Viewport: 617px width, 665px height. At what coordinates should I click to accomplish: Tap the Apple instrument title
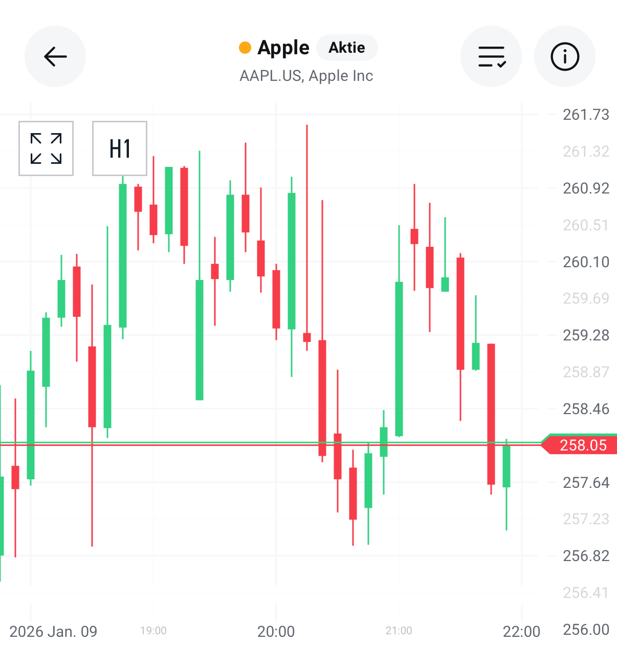tap(283, 48)
